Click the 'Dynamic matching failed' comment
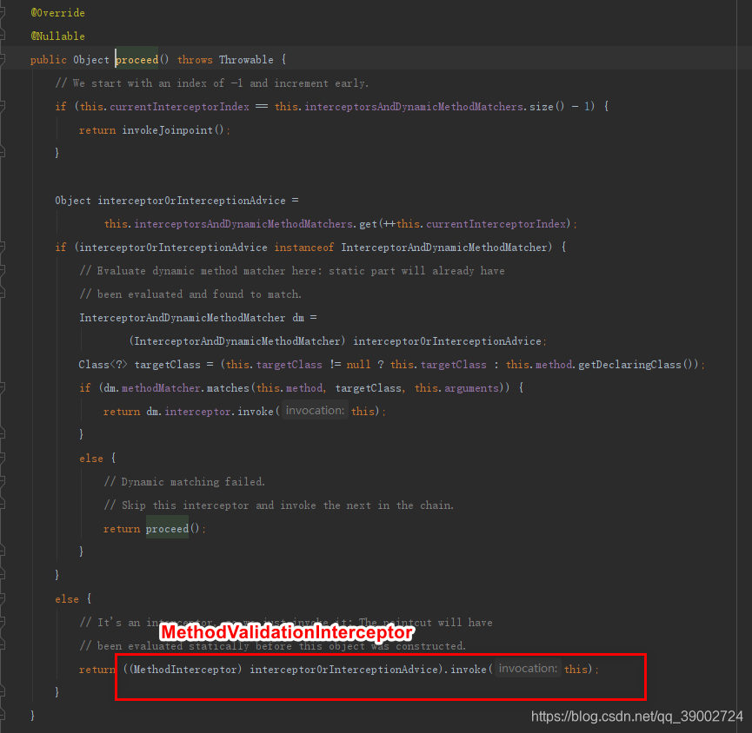The image size is (752, 733). pyautogui.click(x=184, y=482)
